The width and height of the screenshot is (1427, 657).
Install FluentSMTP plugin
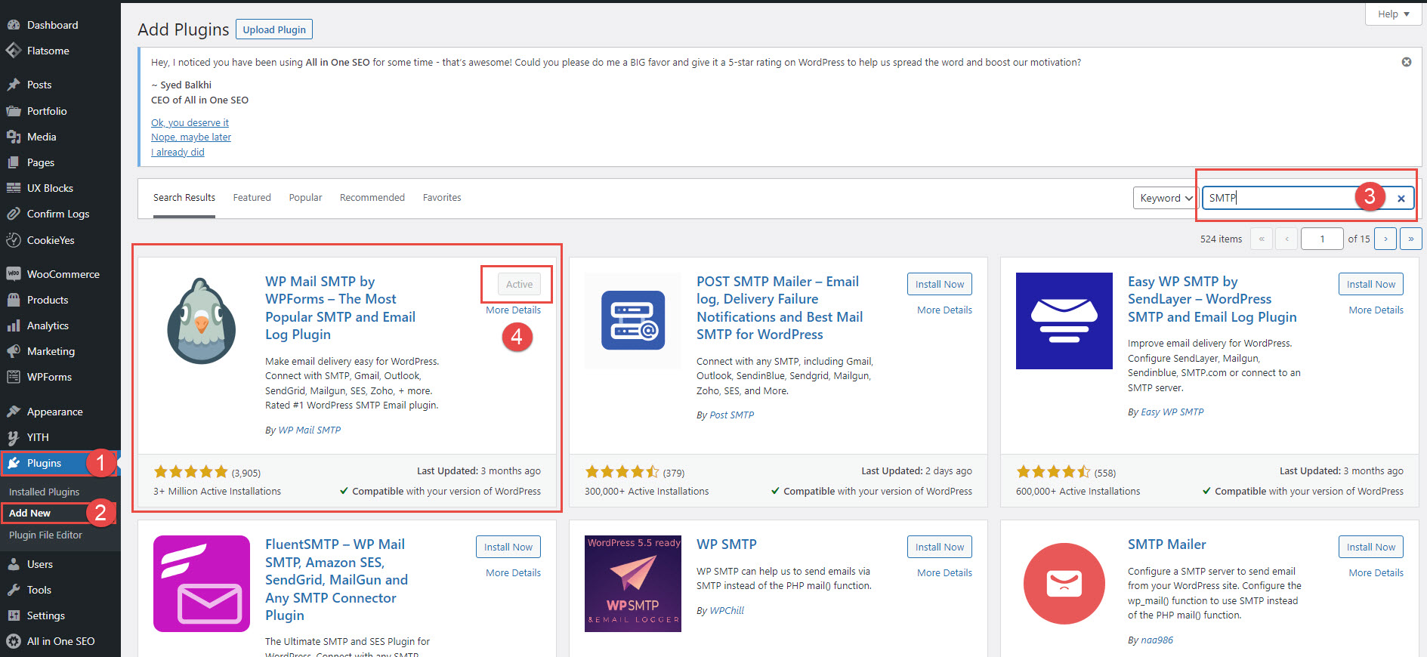click(508, 547)
